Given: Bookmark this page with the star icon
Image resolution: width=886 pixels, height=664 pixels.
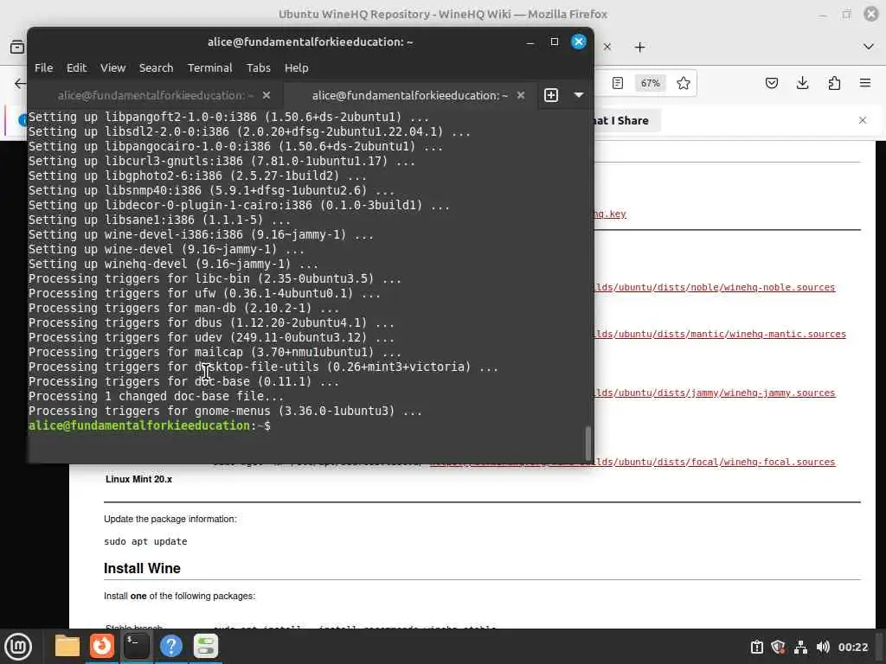Looking at the screenshot, I should click(x=684, y=83).
